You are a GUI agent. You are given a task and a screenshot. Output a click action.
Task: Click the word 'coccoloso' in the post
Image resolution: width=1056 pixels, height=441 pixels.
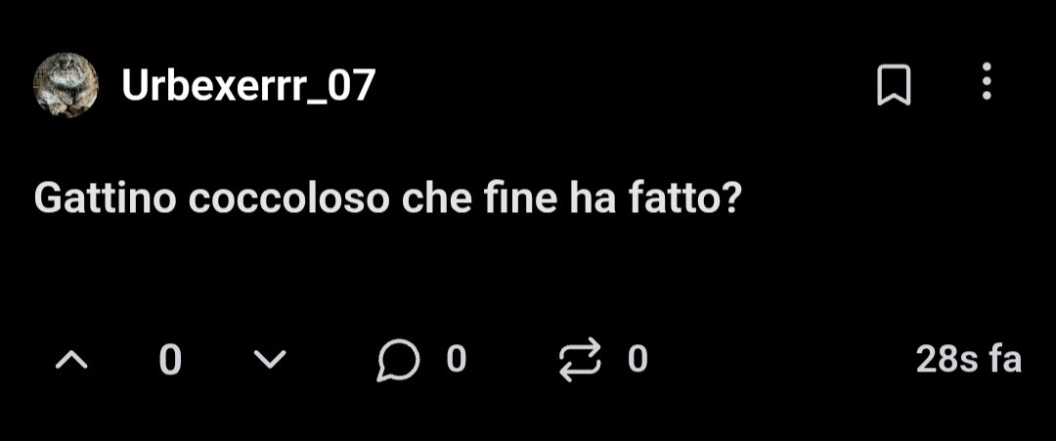tap(288, 199)
